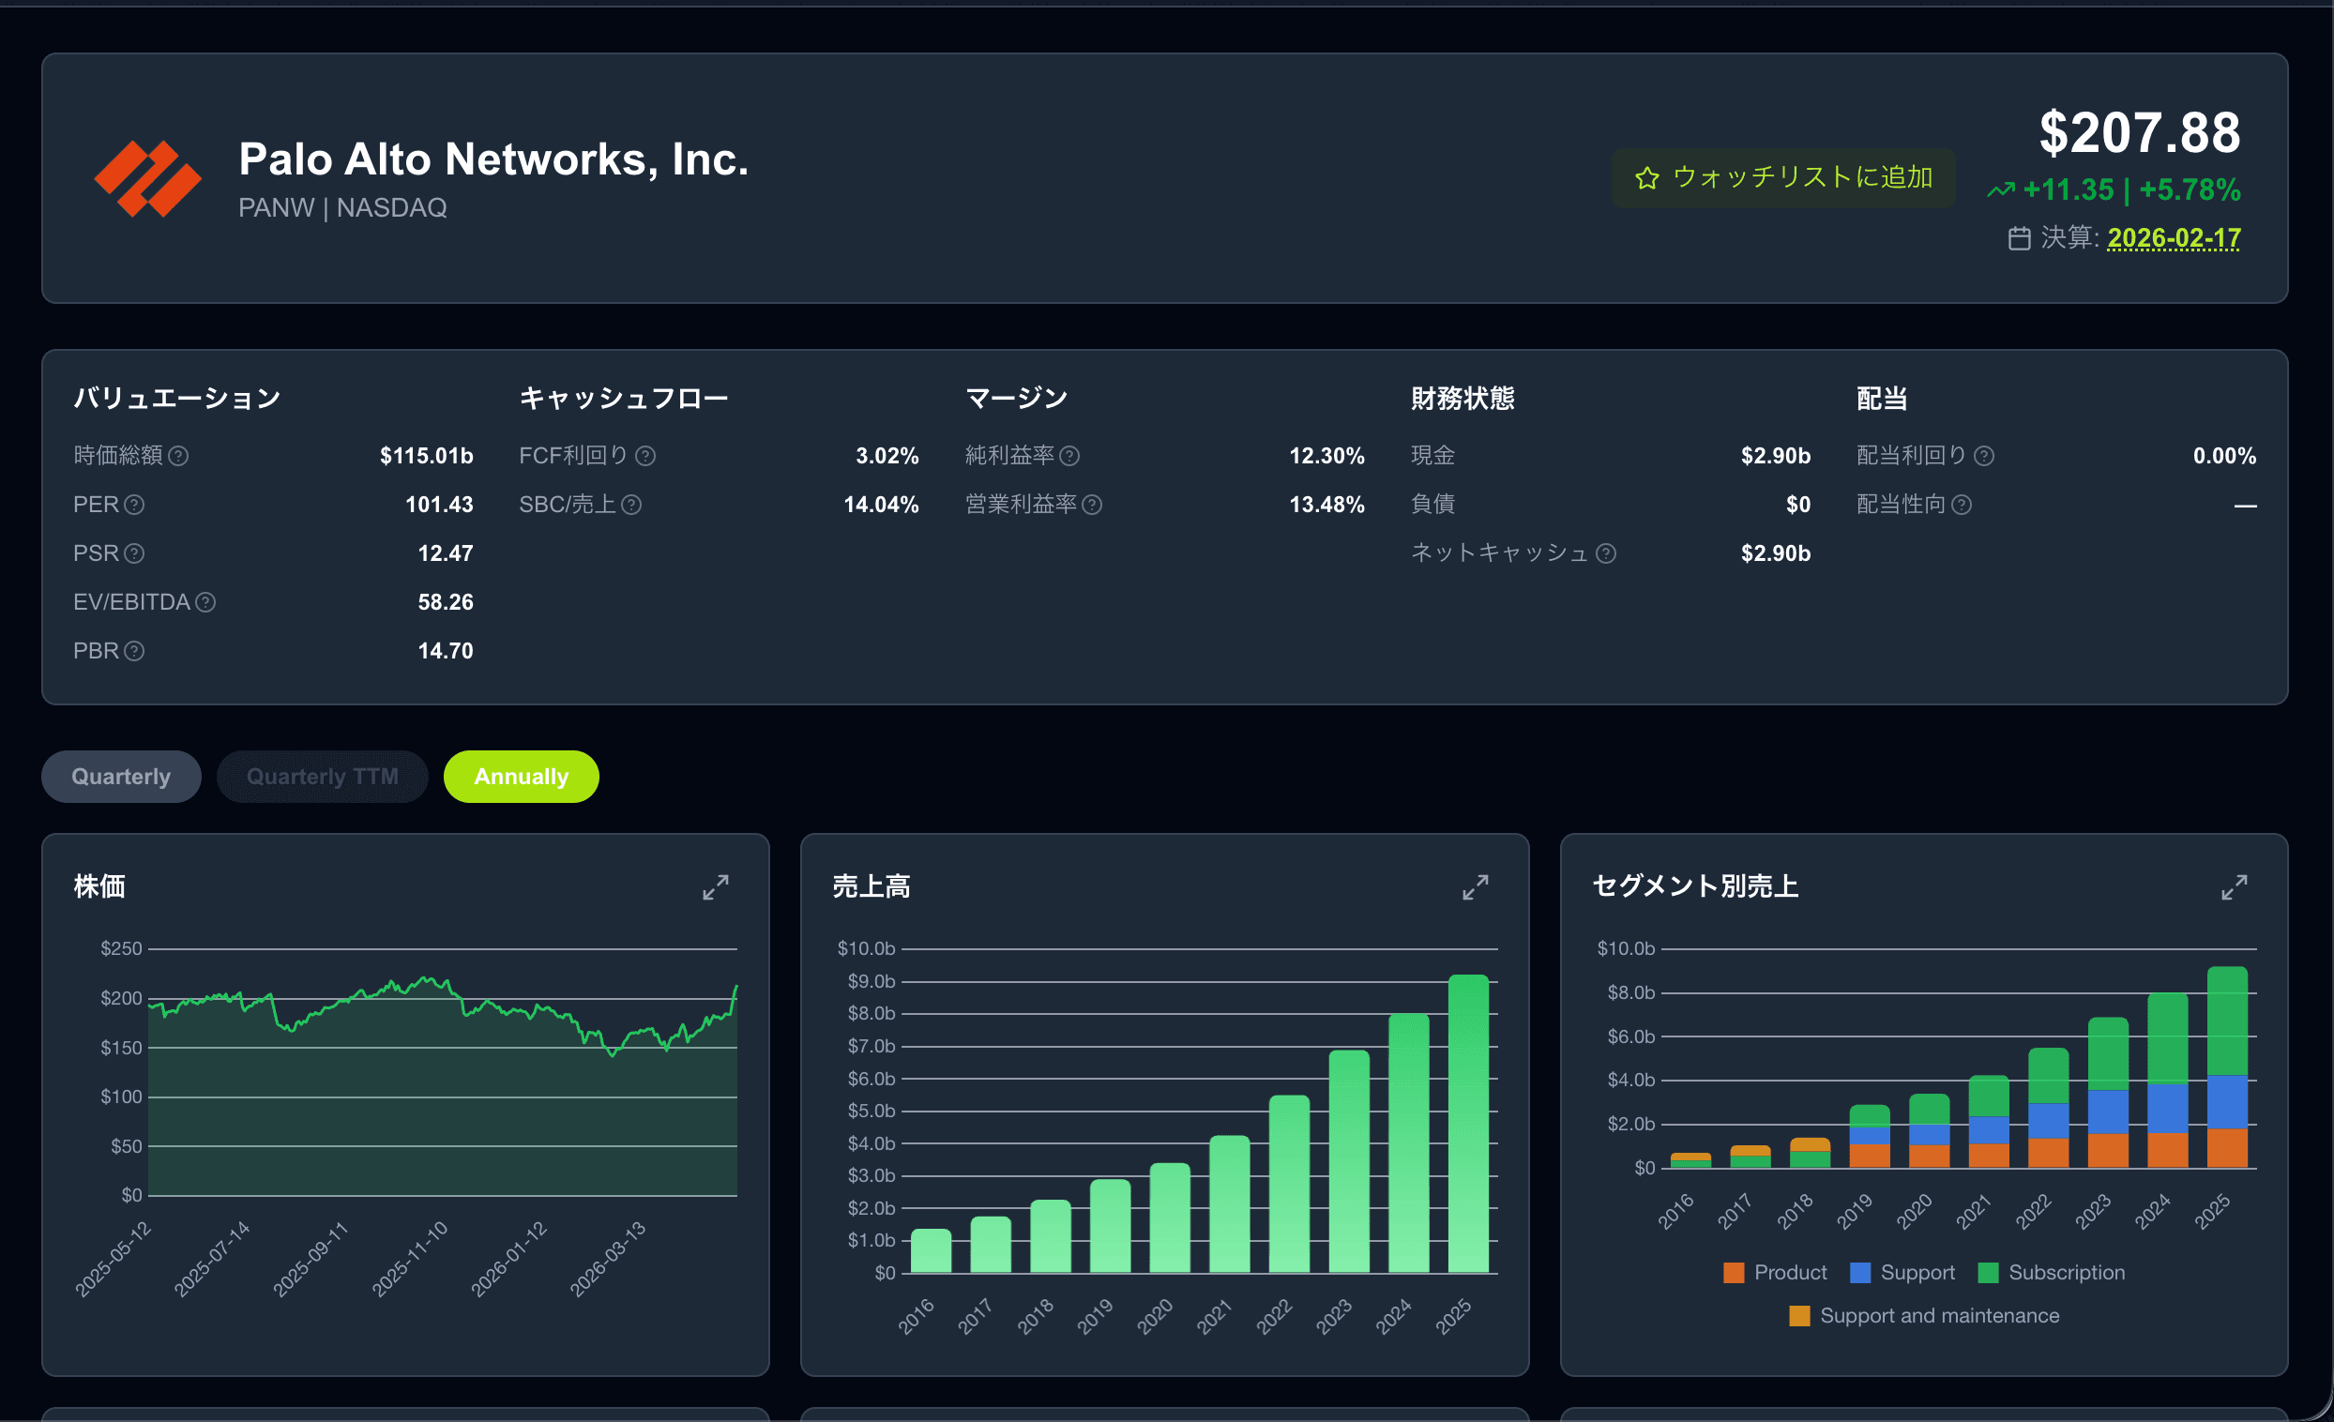2334x1422 pixels.
Task: Expand the 株価 chart to fullscreen
Action: 716,886
